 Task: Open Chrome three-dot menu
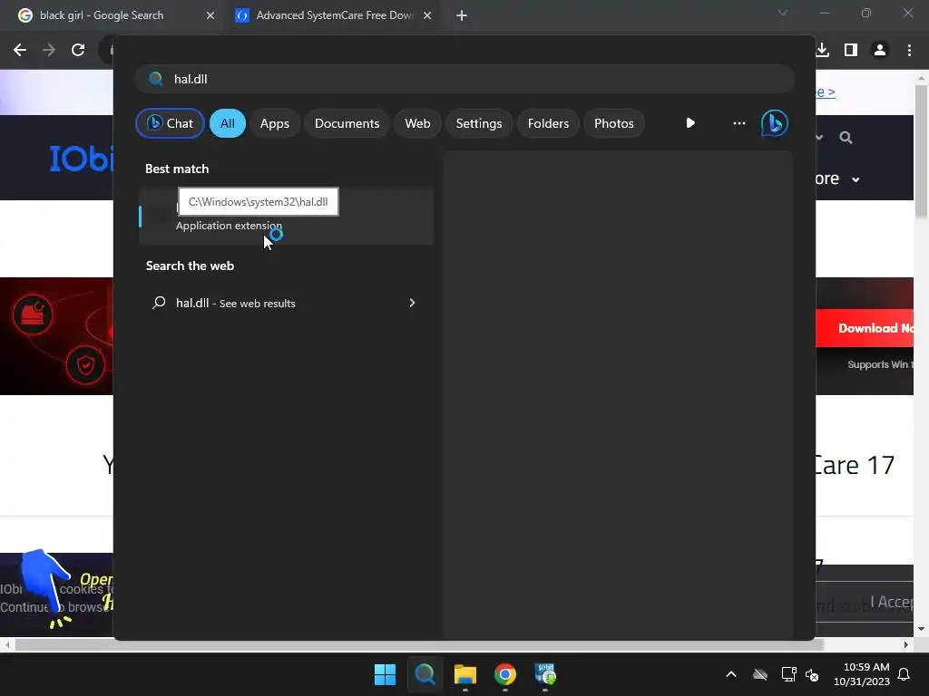909,50
